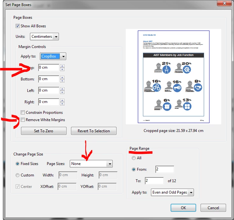Close the Set Page Boxes dialog
Viewport: 234px width, 220px height.
tap(224, 3)
